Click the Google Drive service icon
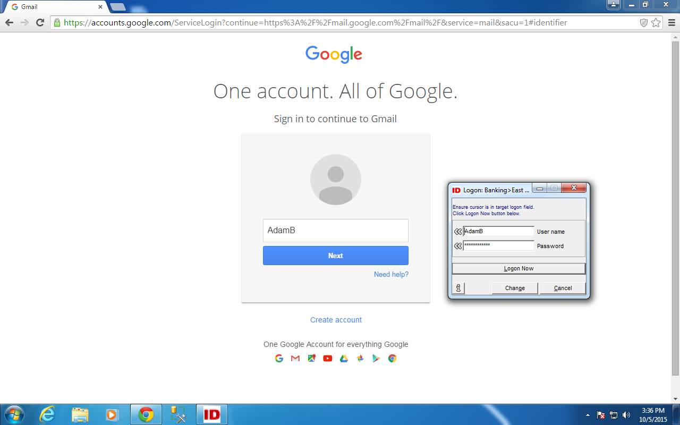The image size is (680, 425). [344, 359]
